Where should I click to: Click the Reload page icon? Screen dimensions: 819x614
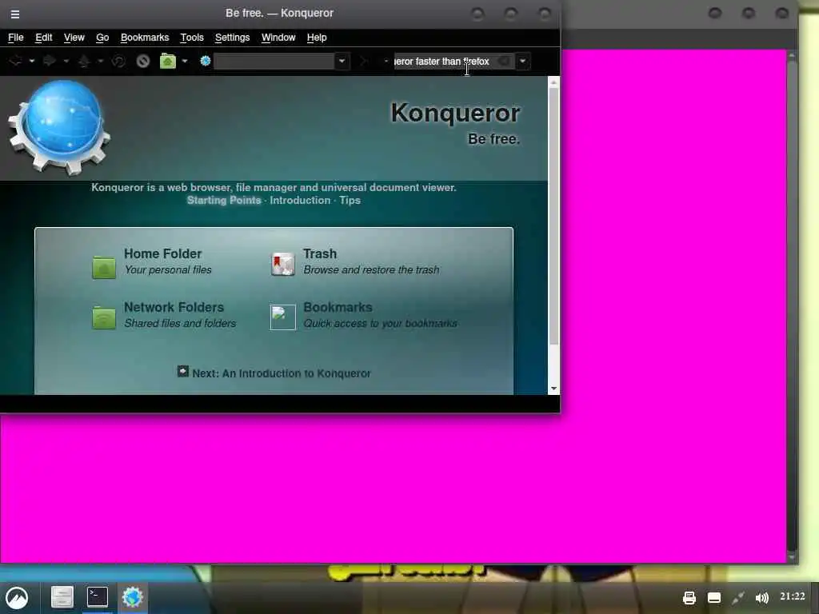[x=119, y=61]
